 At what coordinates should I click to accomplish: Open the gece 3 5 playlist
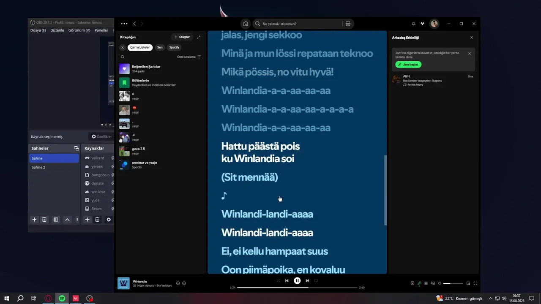pyautogui.click(x=161, y=151)
